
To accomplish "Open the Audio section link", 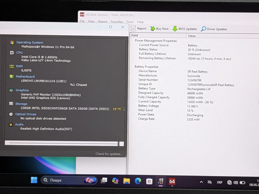I will click(19, 124).
